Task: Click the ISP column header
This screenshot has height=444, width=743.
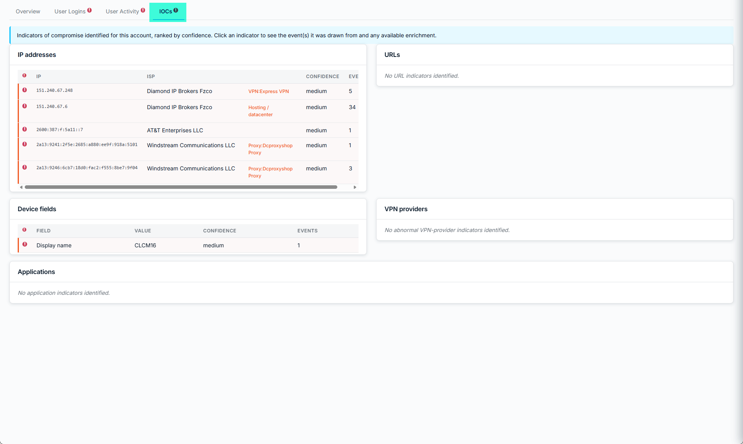Action: (151, 77)
